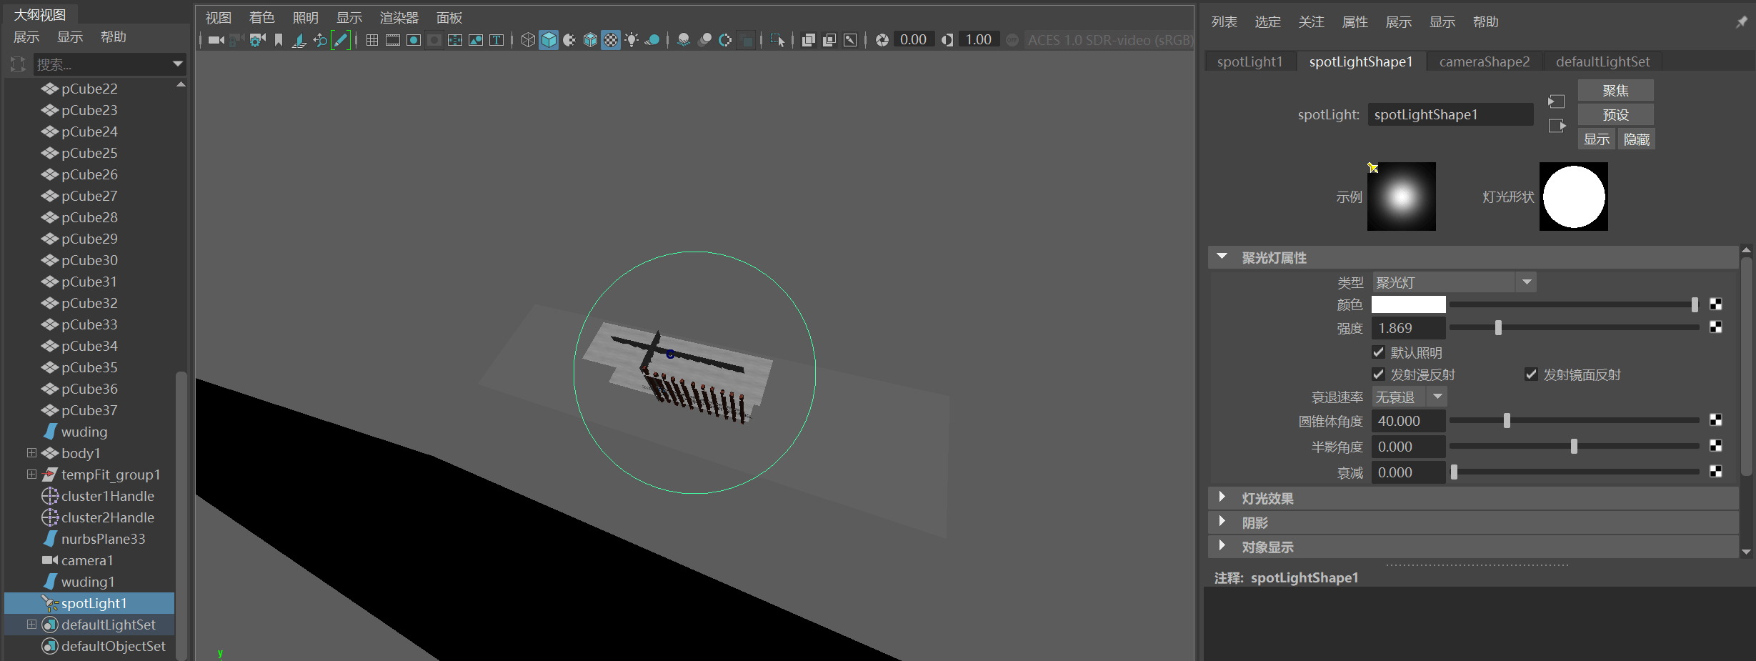Expand the body1 node in outliner

pos(31,452)
